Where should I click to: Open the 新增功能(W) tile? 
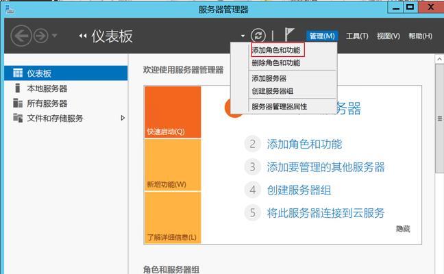click(x=173, y=165)
